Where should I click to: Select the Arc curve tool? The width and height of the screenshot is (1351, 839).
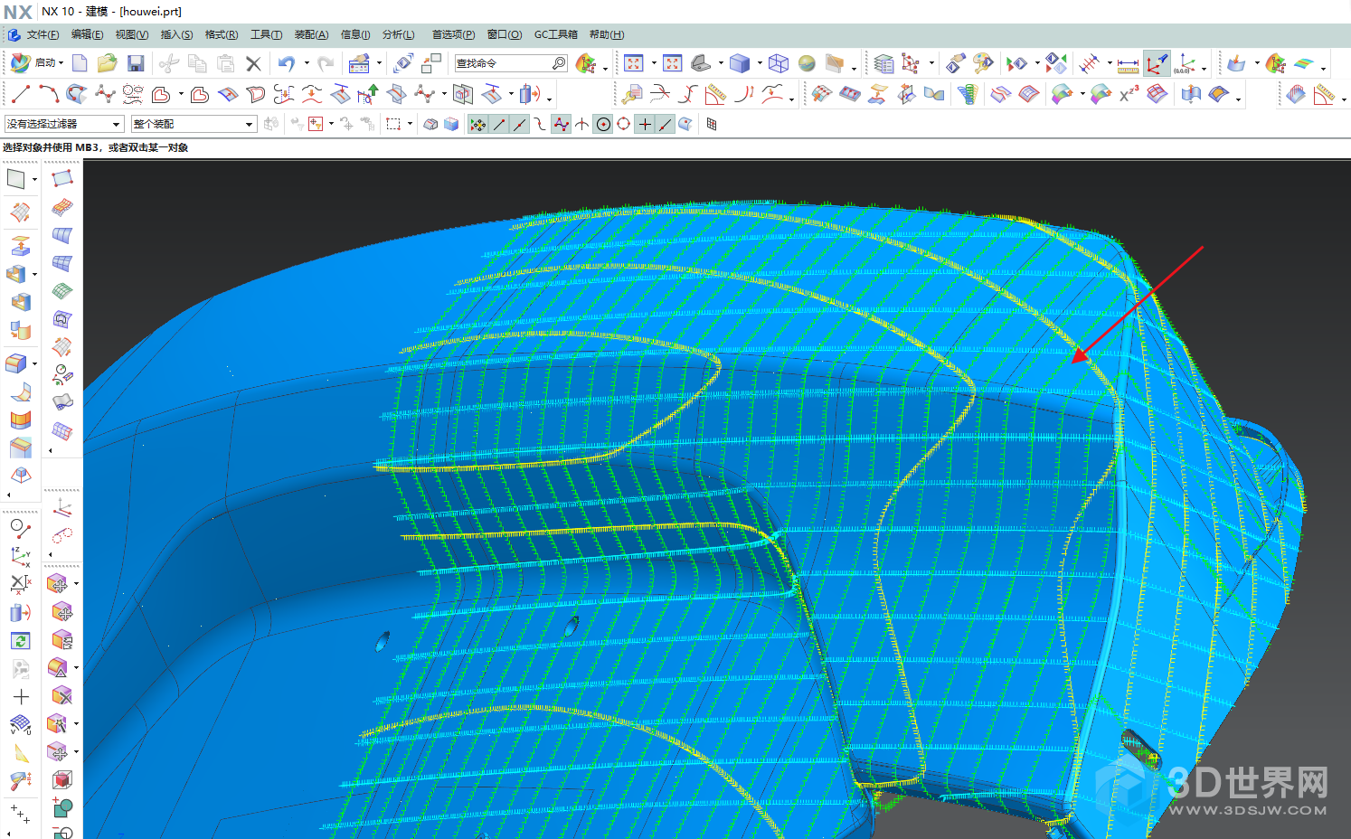click(x=49, y=94)
